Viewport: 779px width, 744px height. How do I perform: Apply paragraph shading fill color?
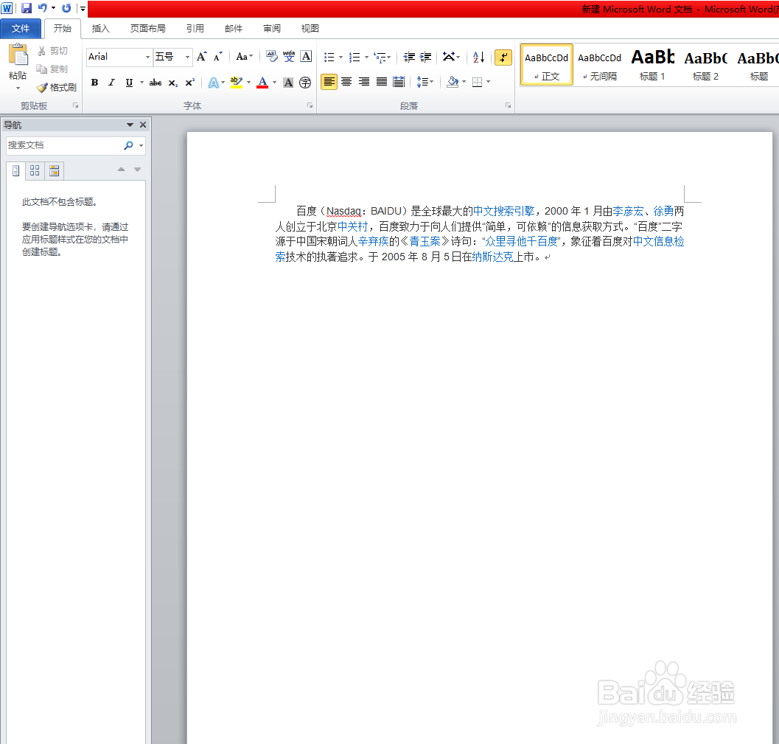pos(452,82)
